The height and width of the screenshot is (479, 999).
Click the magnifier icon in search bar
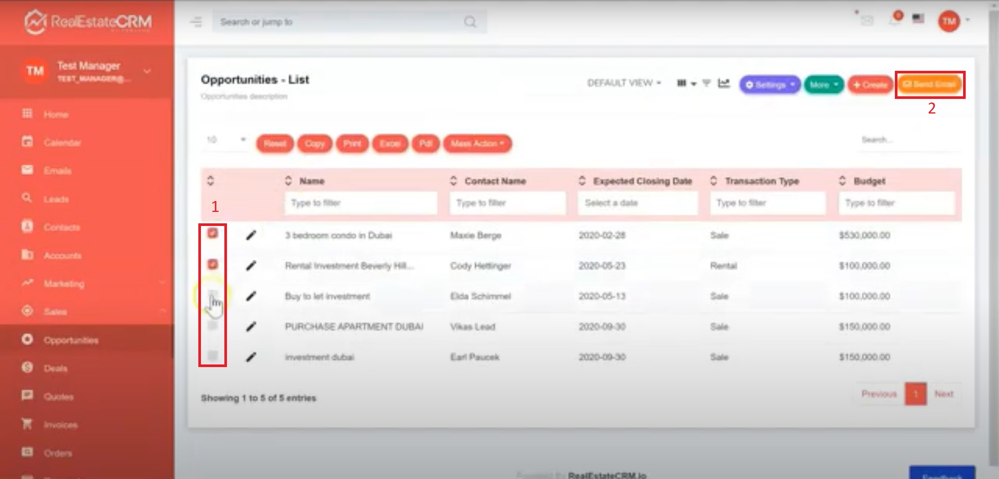pyautogui.click(x=470, y=22)
